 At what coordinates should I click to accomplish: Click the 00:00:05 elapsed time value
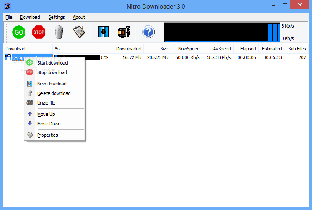[247, 57]
